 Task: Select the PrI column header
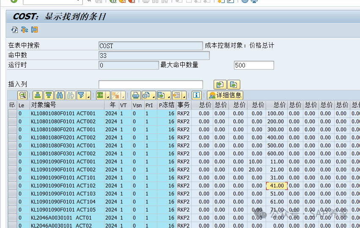click(x=150, y=105)
